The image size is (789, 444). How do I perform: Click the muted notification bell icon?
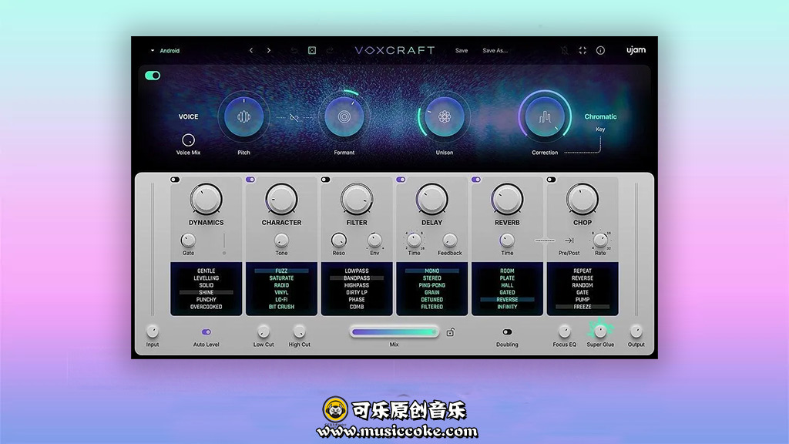565,51
